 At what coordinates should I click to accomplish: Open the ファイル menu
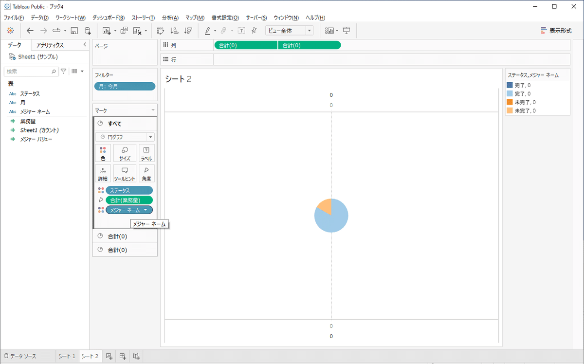(14, 18)
